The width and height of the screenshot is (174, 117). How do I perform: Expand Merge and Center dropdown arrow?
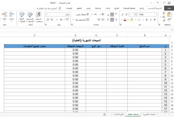coord(73,20)
